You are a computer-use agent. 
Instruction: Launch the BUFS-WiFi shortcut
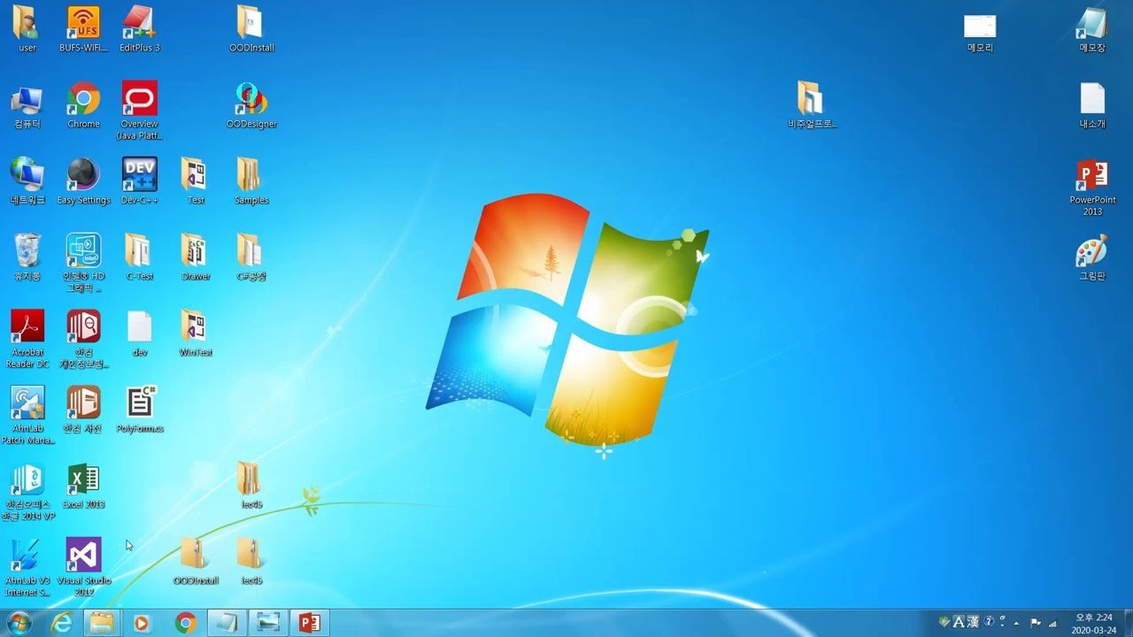tap(83, 28)
